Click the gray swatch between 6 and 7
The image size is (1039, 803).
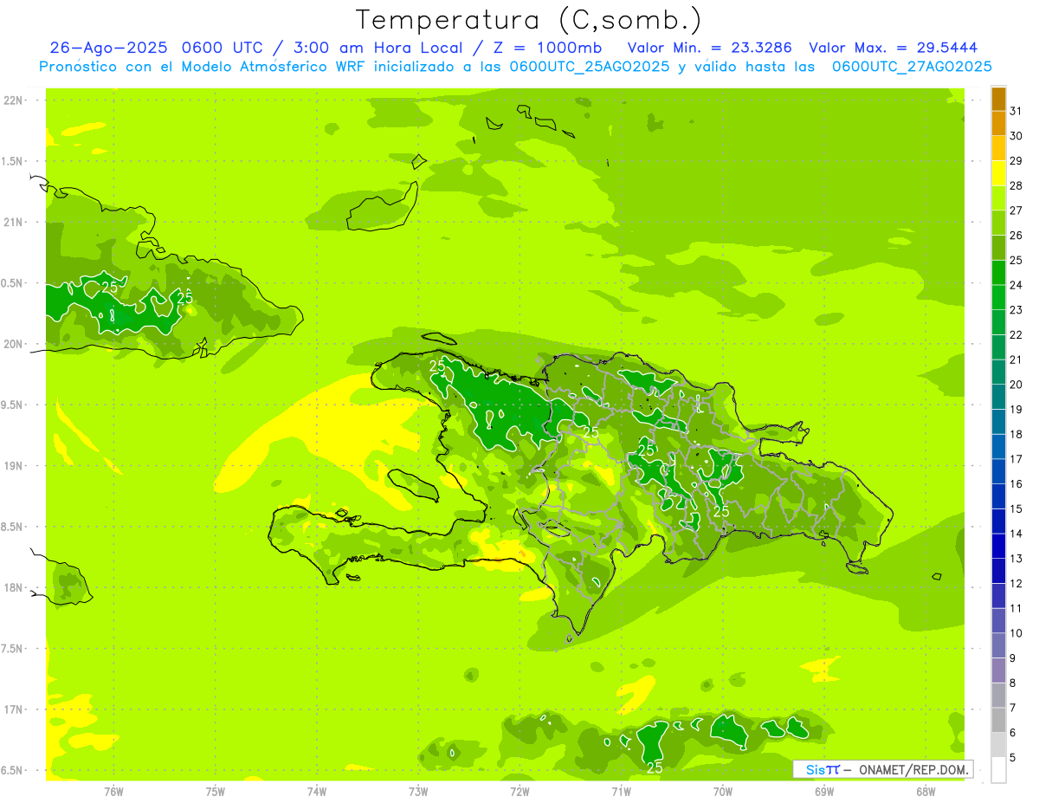(998, 721)
